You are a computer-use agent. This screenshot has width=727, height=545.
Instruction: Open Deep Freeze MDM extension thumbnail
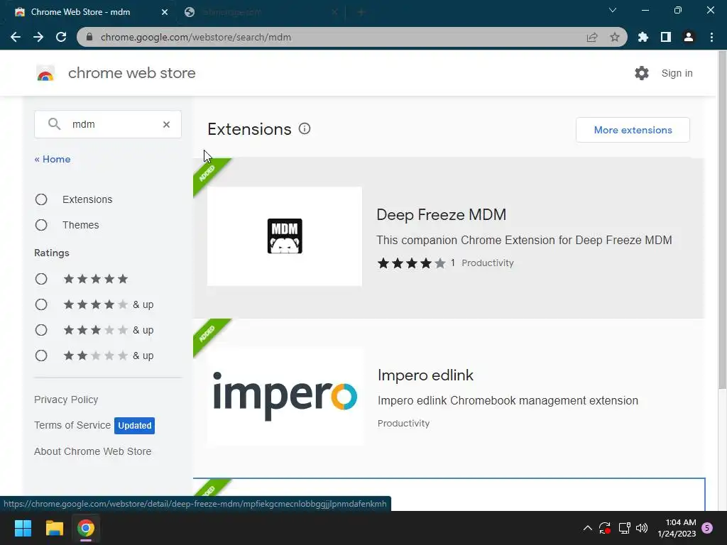(x=284, y=236)
